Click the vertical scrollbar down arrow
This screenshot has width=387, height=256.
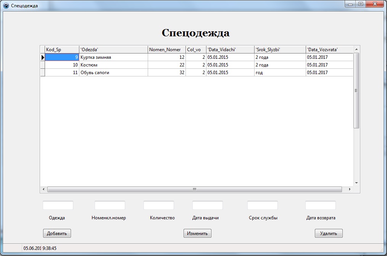(x=356, y=183)
